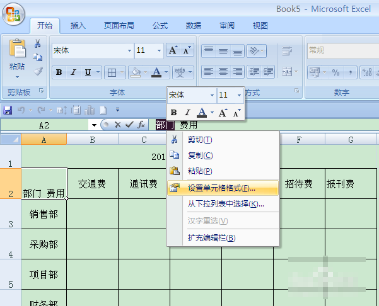Click the Format Painter brush icon
Screen dimensions: 379x306
[38, 71]
